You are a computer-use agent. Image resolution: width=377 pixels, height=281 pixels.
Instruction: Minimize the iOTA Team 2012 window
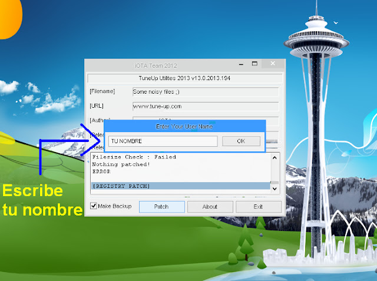click(x=241, y=64)
